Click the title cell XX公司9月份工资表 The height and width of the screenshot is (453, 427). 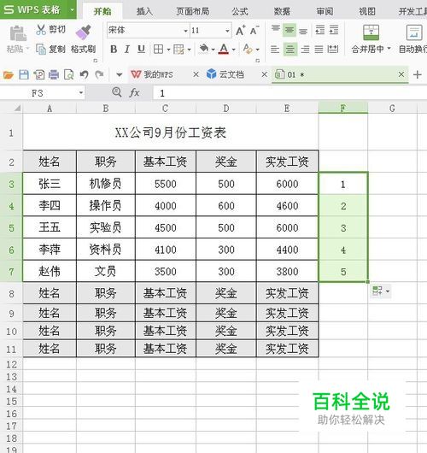click(x=170, y=132)
